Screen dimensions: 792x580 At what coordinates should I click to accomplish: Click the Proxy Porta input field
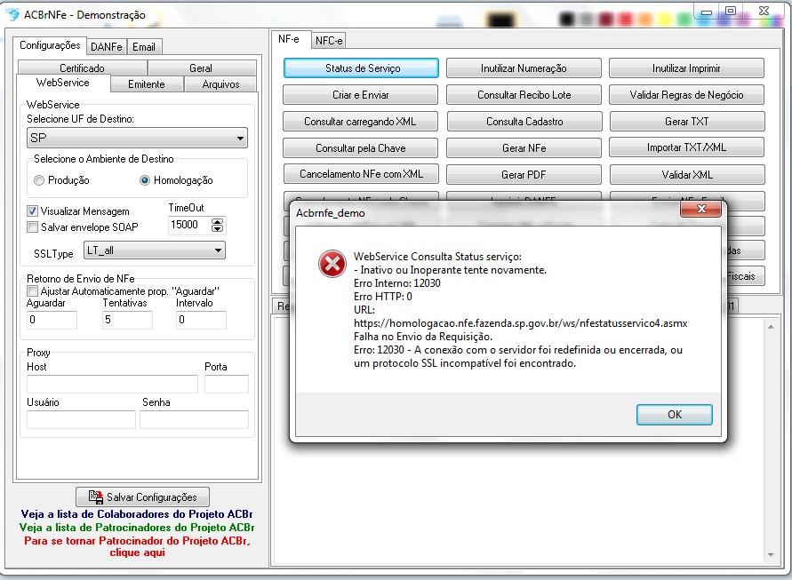pos(227,384)
